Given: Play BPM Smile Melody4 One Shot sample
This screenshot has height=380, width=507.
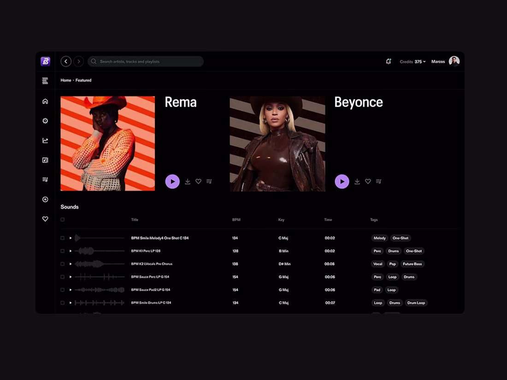Looking at the screenshot, I should coord(71,238).
